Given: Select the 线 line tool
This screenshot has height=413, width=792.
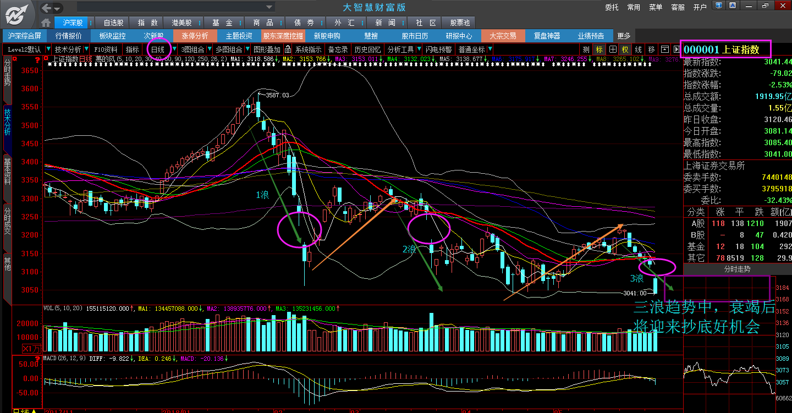Looking at the screenshot, I should [x=639, y=49].
